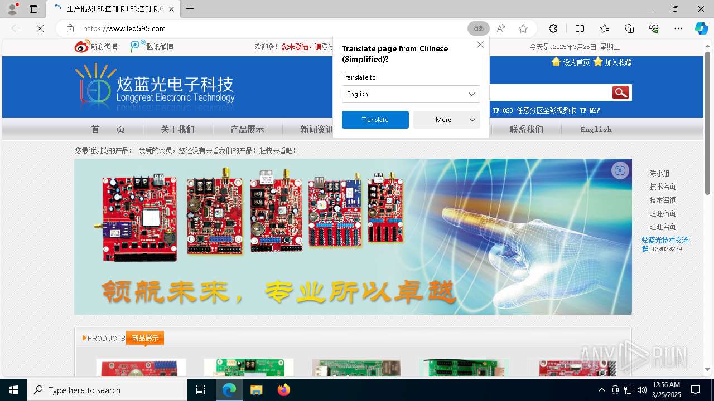
Task: Open 联系我们 navigation item
Action: click(x=526, y=129)
